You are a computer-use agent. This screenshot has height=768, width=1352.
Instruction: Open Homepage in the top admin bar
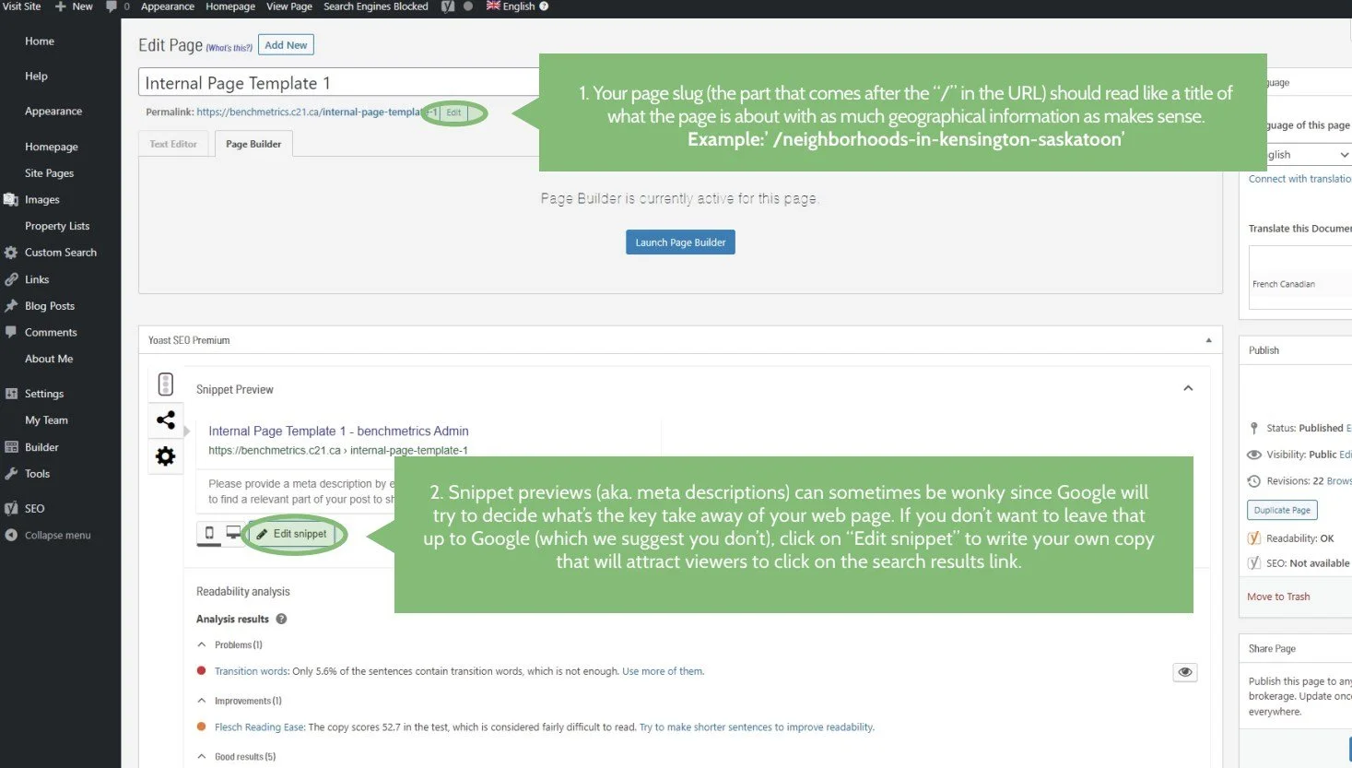(x=230, y=6)
